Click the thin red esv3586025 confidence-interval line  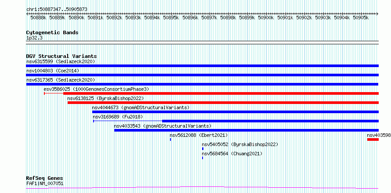click(x=54, y=93)
